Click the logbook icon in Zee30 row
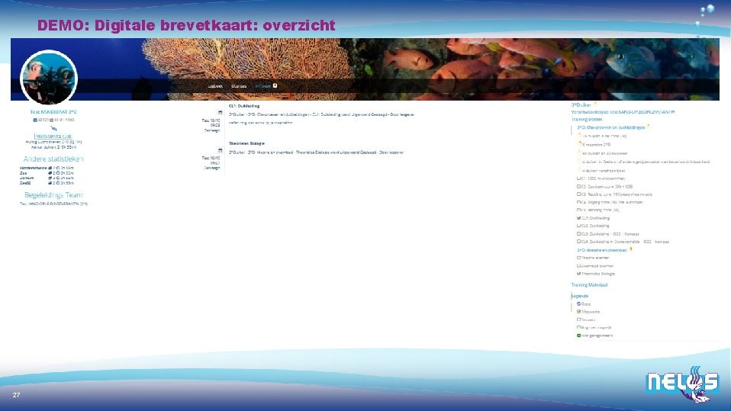 [50, 183]
